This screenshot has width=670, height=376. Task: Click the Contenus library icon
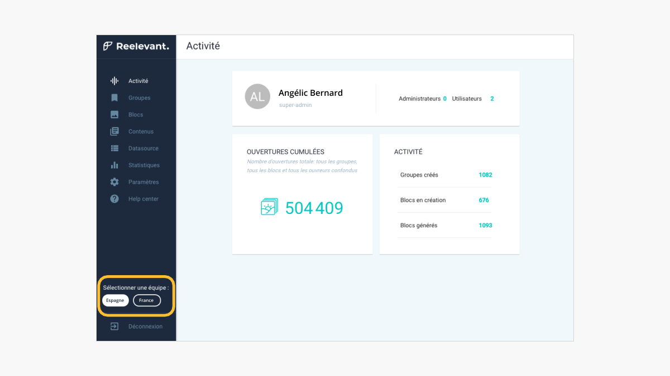114,131
